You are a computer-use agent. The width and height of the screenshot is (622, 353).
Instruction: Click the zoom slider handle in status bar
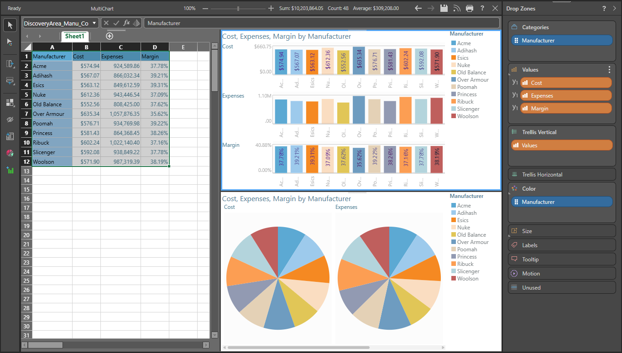(x=238, y=8)
